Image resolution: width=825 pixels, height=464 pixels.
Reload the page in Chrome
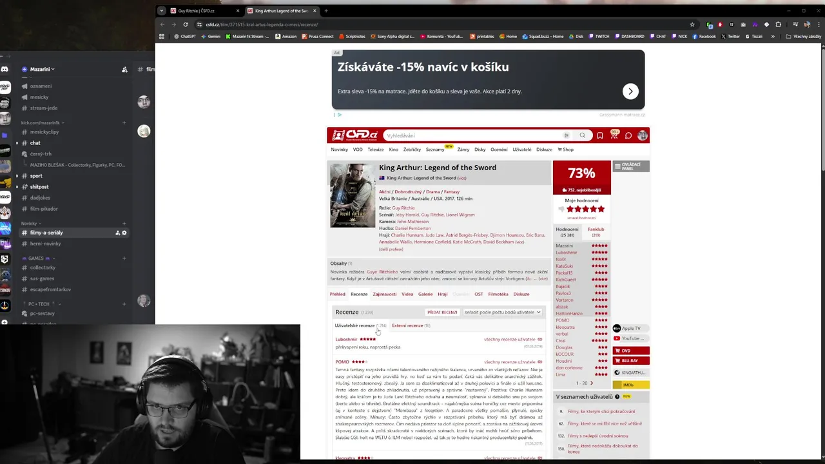click(x=186, y=24)
